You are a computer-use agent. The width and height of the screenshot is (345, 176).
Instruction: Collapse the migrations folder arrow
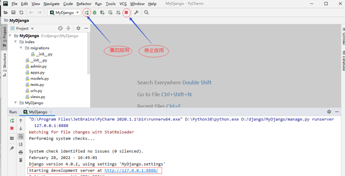click(x=21, y=48)
